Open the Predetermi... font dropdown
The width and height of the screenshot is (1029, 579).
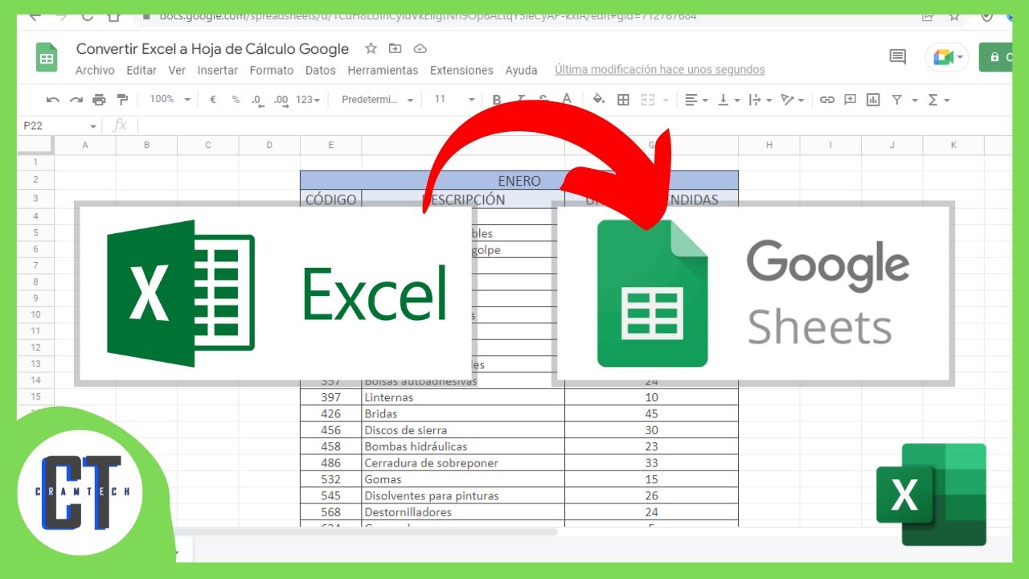click(377, 100)
